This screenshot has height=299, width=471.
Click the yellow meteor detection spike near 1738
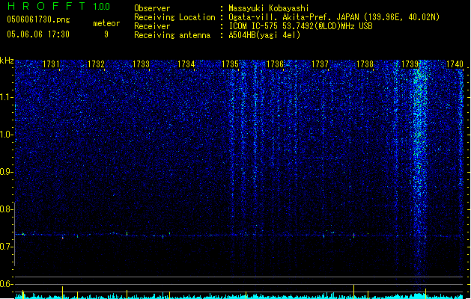tap(354, 292)
